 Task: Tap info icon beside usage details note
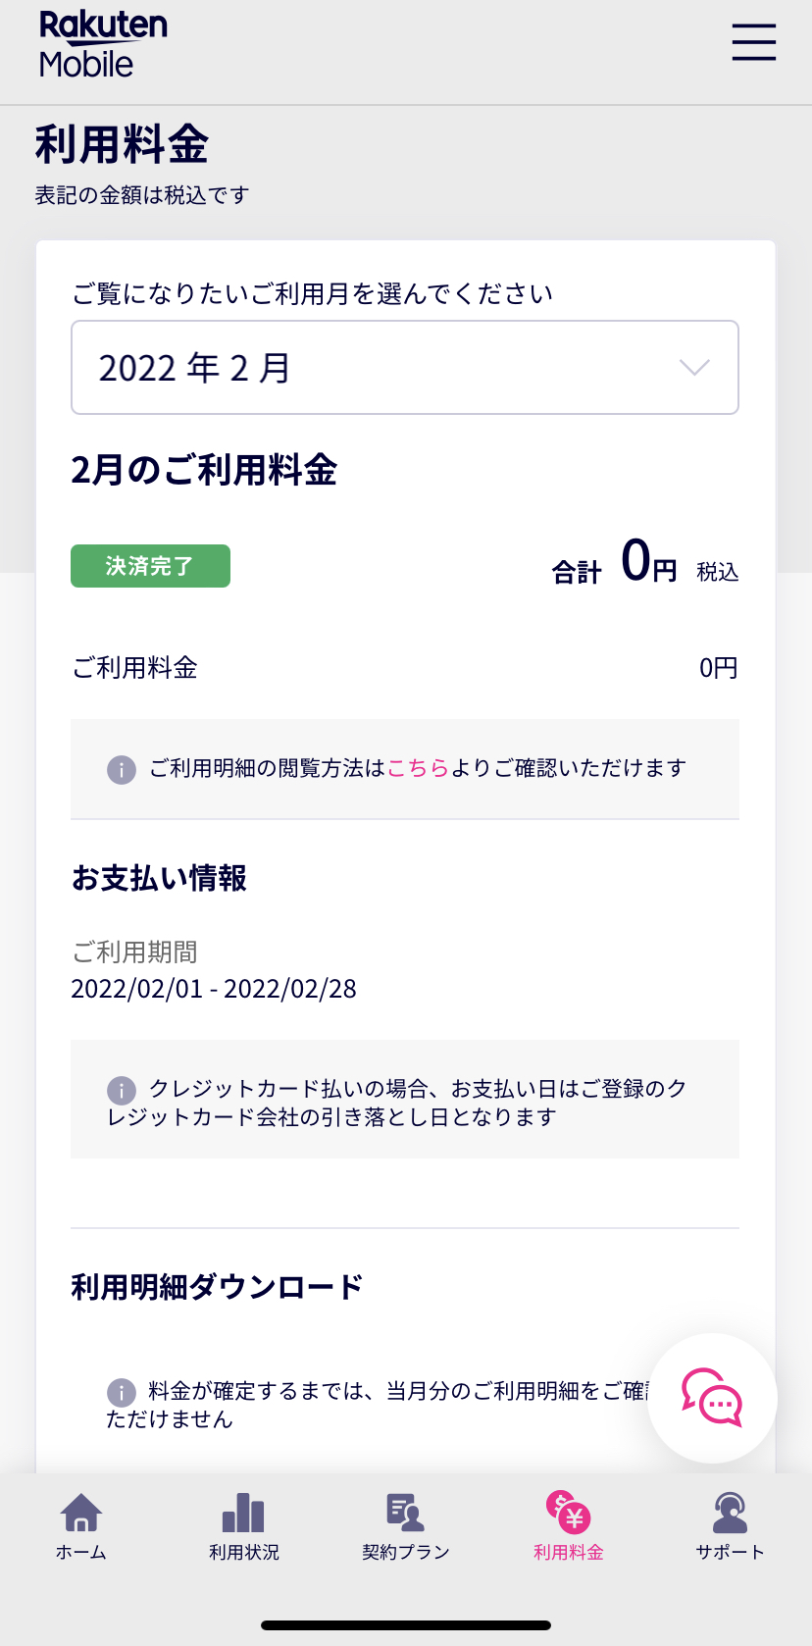pos(122,769)
